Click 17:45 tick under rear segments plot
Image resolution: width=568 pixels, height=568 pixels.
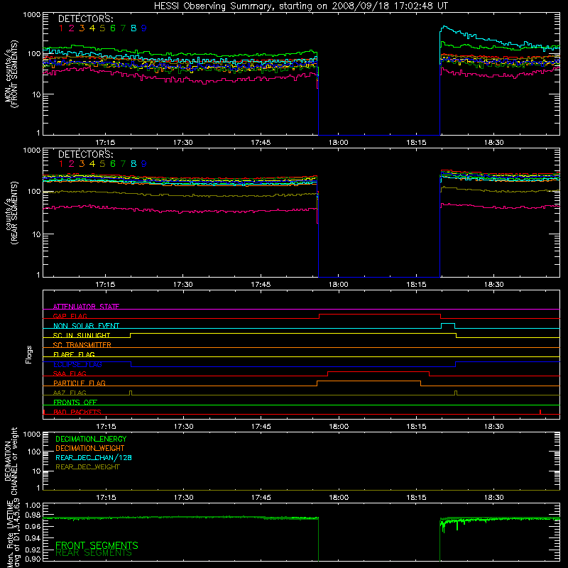[x=261, y=285]
